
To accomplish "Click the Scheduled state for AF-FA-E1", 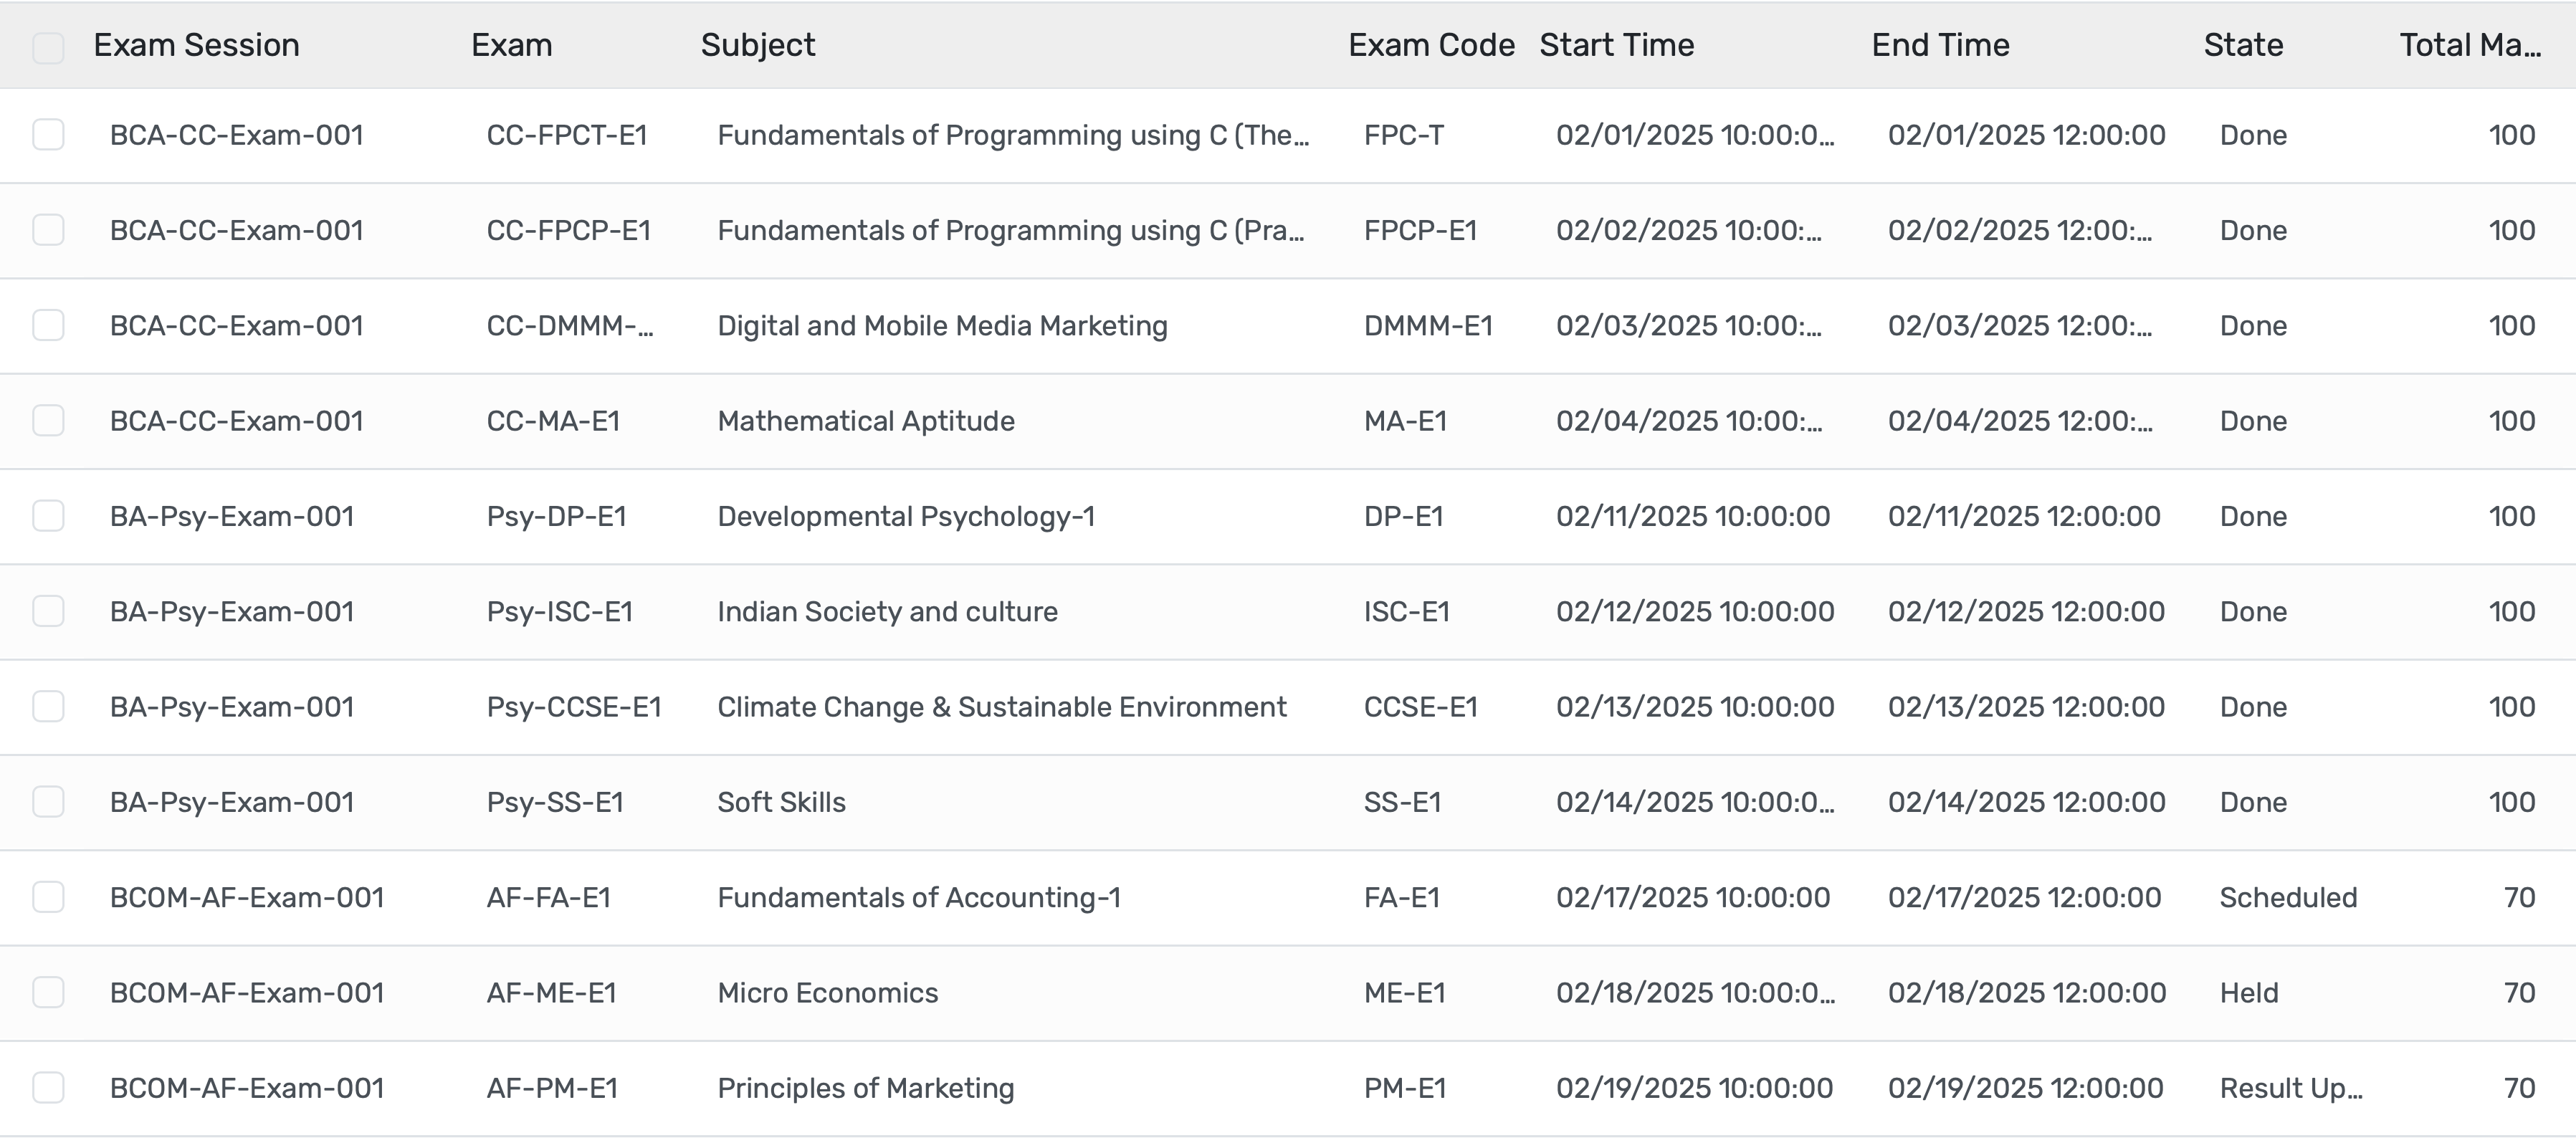I will tap(2288, 897).
